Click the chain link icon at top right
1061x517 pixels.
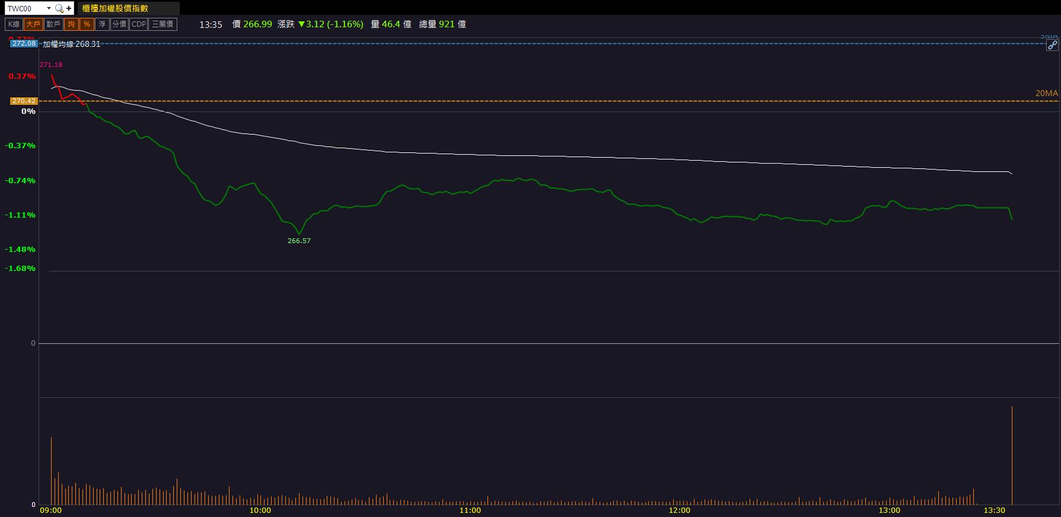(x=1052, y=46)
